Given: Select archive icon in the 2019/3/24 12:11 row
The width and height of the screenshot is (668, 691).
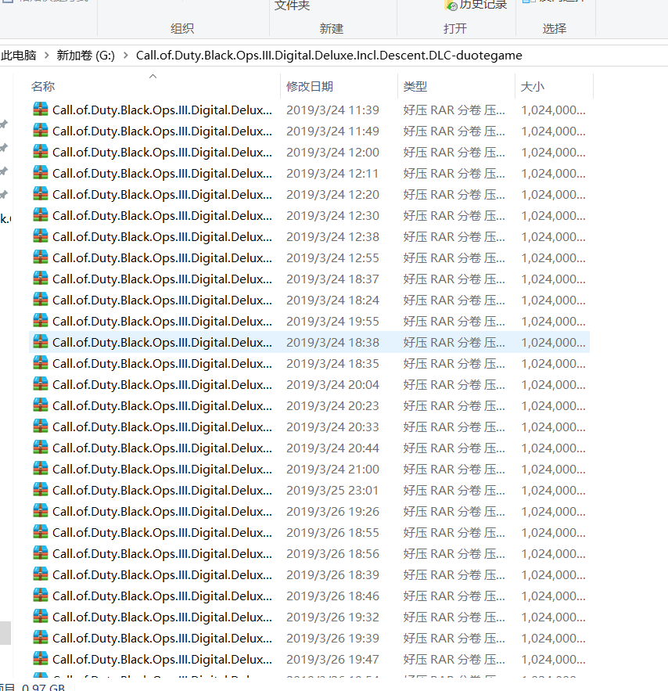Looking at the screenshot, I should (41, 173).
